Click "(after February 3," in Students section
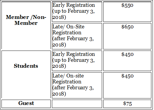The width and height of the screenshot is (154, 110). tap(73, 88)
